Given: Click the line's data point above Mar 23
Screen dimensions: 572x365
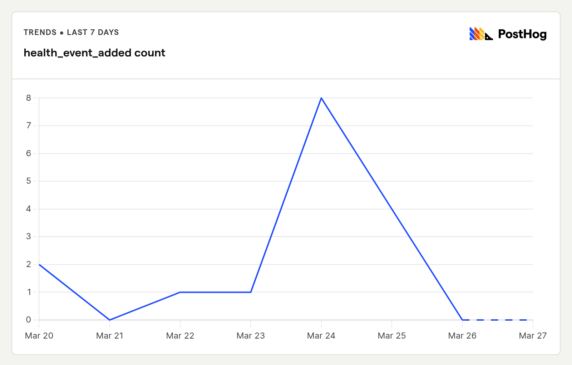Looking at the screenshot, I should tap(251, 292).
